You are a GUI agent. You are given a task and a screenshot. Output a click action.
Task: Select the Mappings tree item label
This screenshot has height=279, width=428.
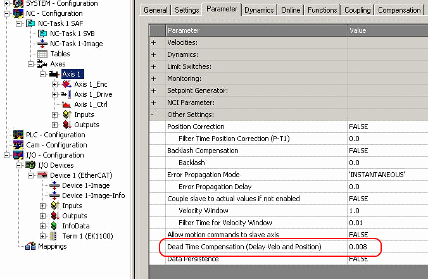53,246
